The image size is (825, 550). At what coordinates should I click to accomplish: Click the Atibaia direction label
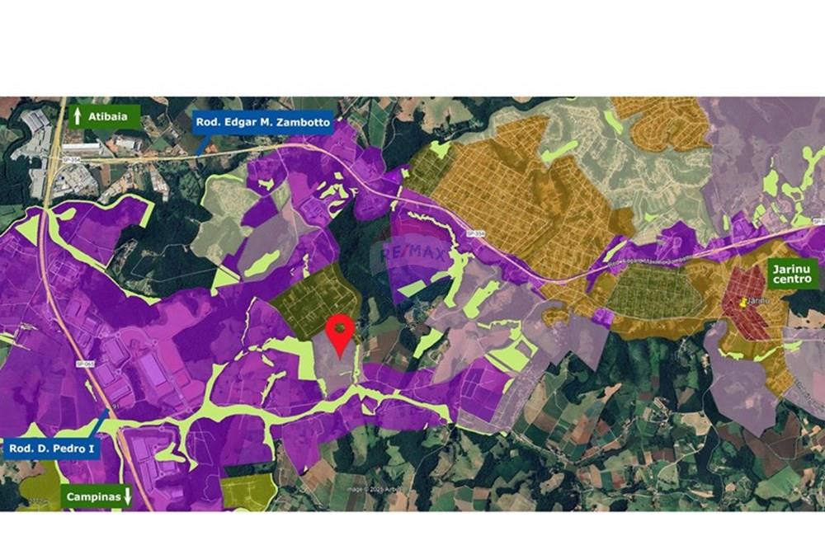[x=107, y=116]
